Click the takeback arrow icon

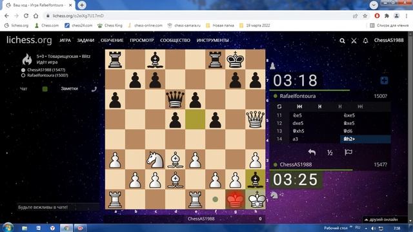coord(312,152)
